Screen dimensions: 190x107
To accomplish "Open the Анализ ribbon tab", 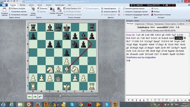I will pyautogui.click(x=49, y=5).
